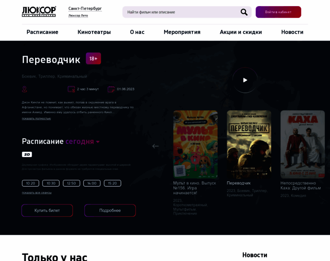The width and height of the screenshot is (330, 261).
Task: Select the 10:20 showtime
Action: (30, 183)
